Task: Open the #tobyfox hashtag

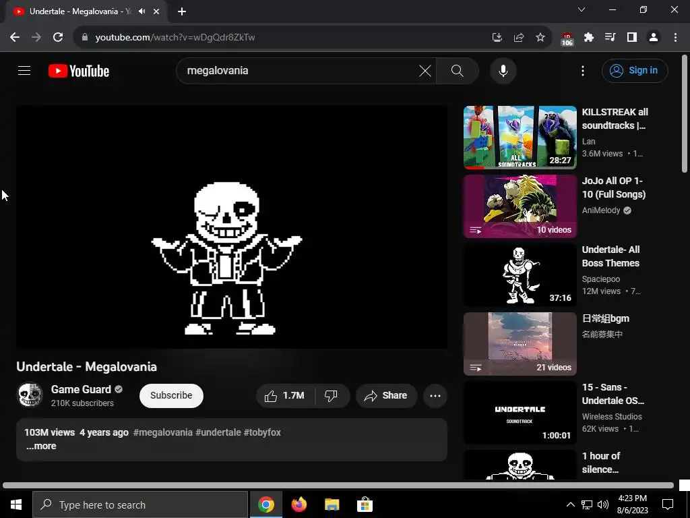Action: (x=262, y=432)
